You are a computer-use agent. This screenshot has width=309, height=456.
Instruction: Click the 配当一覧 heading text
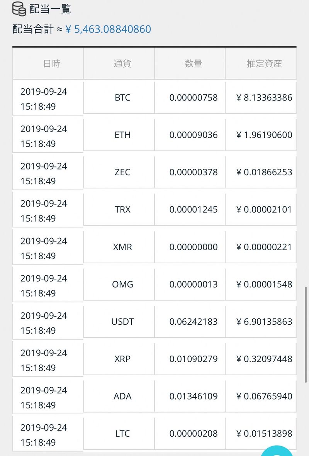click(x=50, y=9)
